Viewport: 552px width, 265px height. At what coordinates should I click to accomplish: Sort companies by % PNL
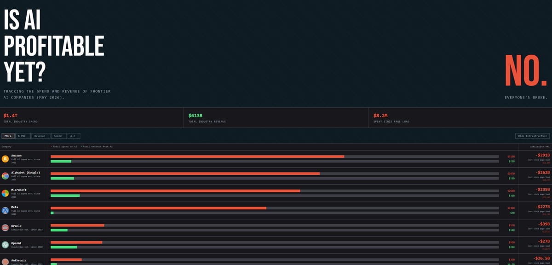click(23, 136)
